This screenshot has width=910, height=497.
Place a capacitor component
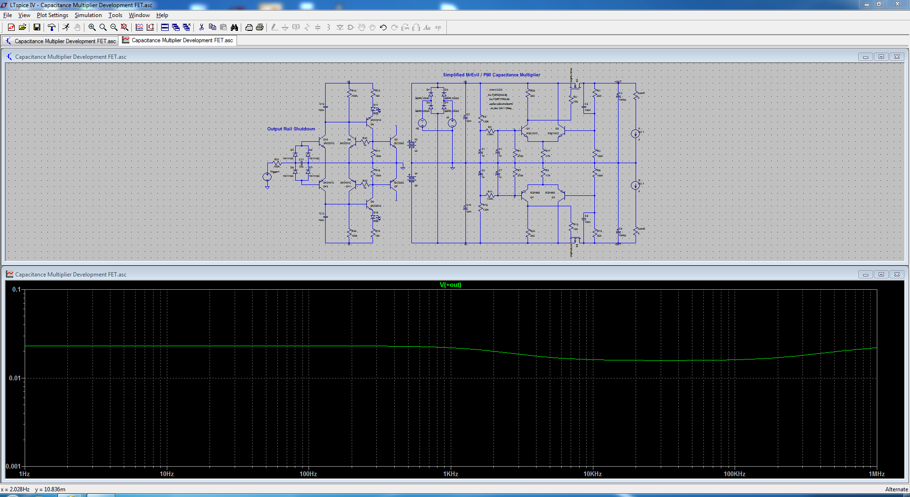pyautogui.click(x=318, y=28)
